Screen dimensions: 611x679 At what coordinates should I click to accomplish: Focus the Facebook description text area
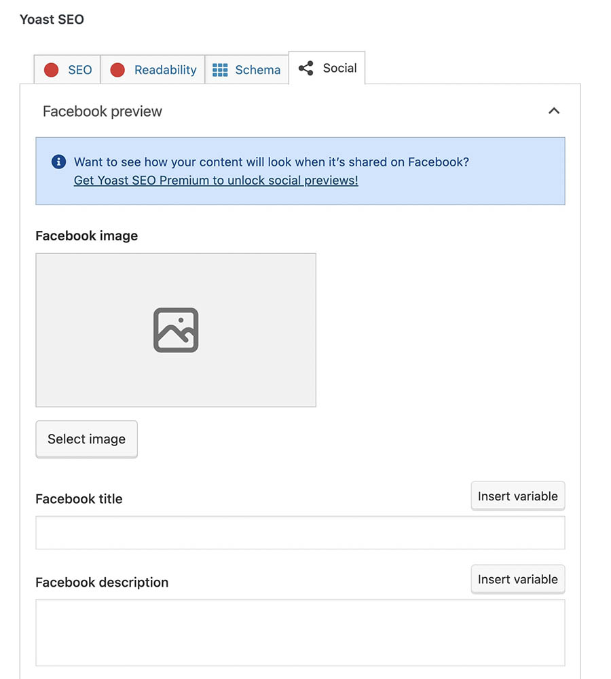(300, 632)
